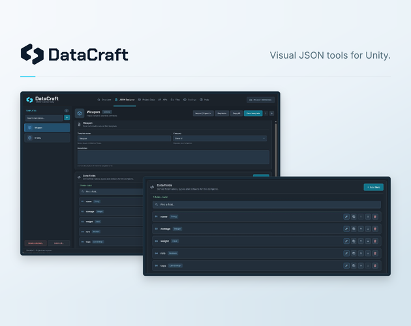Click the "tags" field label in front panel
Viewport: 411px width, 326px height.
(163, 265)
